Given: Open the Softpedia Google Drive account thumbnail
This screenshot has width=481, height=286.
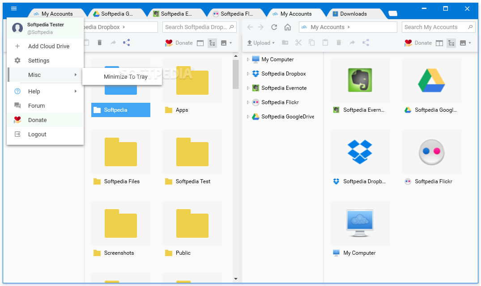Looking at the screenshot, I should pyautogui.click(x=431, y=80).
